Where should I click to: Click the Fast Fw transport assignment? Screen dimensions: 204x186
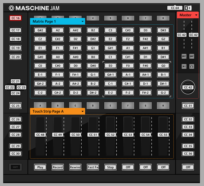93,167
